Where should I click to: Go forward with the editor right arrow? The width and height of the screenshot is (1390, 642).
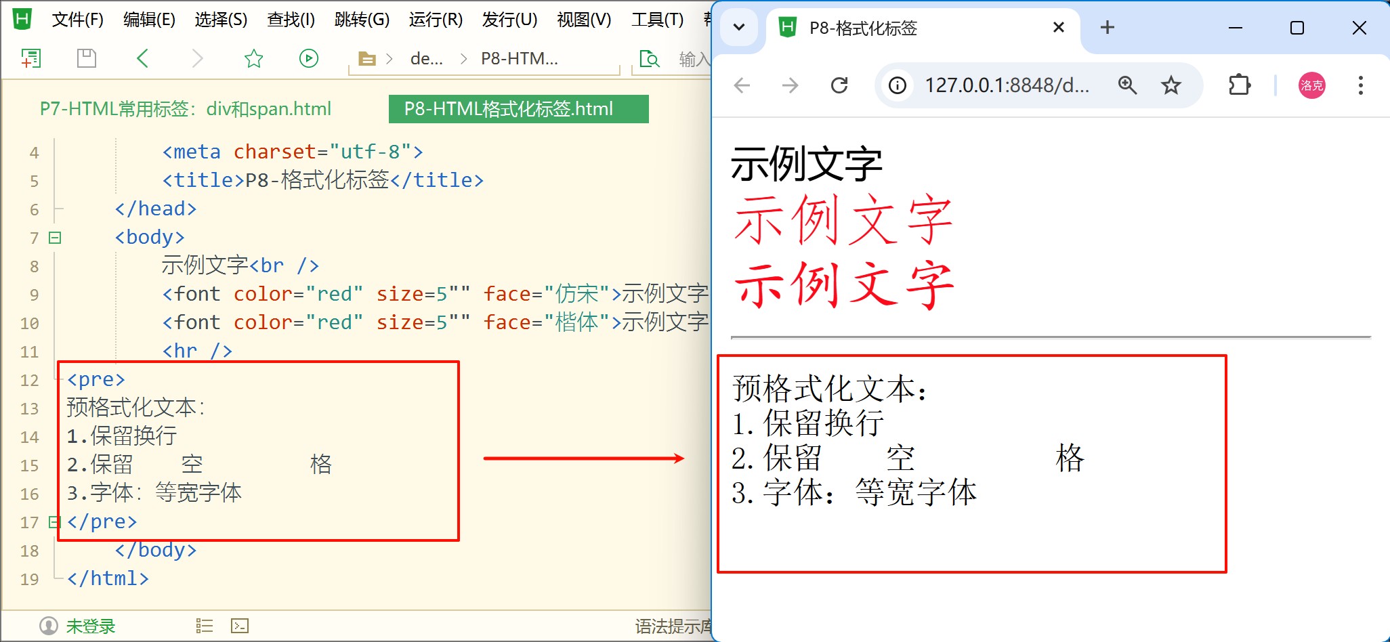click(x=197, y=59)
